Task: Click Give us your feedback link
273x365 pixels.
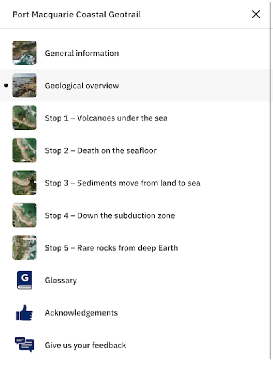Action: tap(85, 345)
